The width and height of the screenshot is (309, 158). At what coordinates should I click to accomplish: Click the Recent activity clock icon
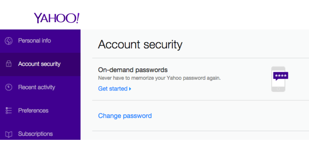(9, 87)
